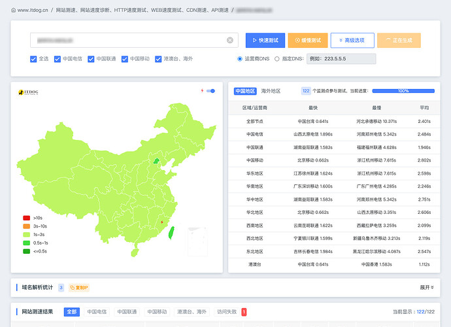Select the 全部节点 table row
This screenshot has height=327, width=451.
click(334, 122)
